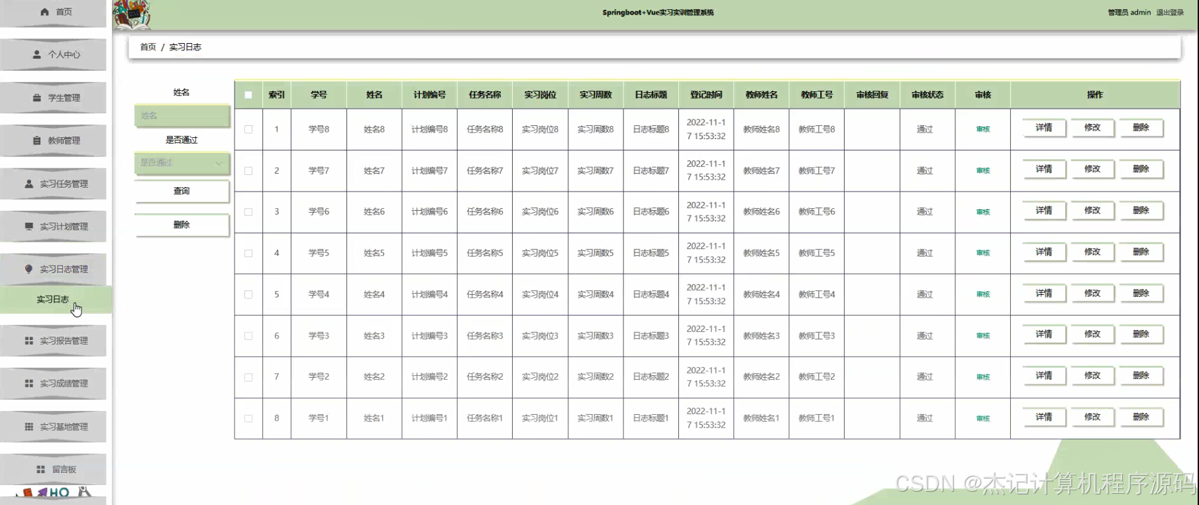Click the grid icon beside 实习基地管理

click(28, 427)
